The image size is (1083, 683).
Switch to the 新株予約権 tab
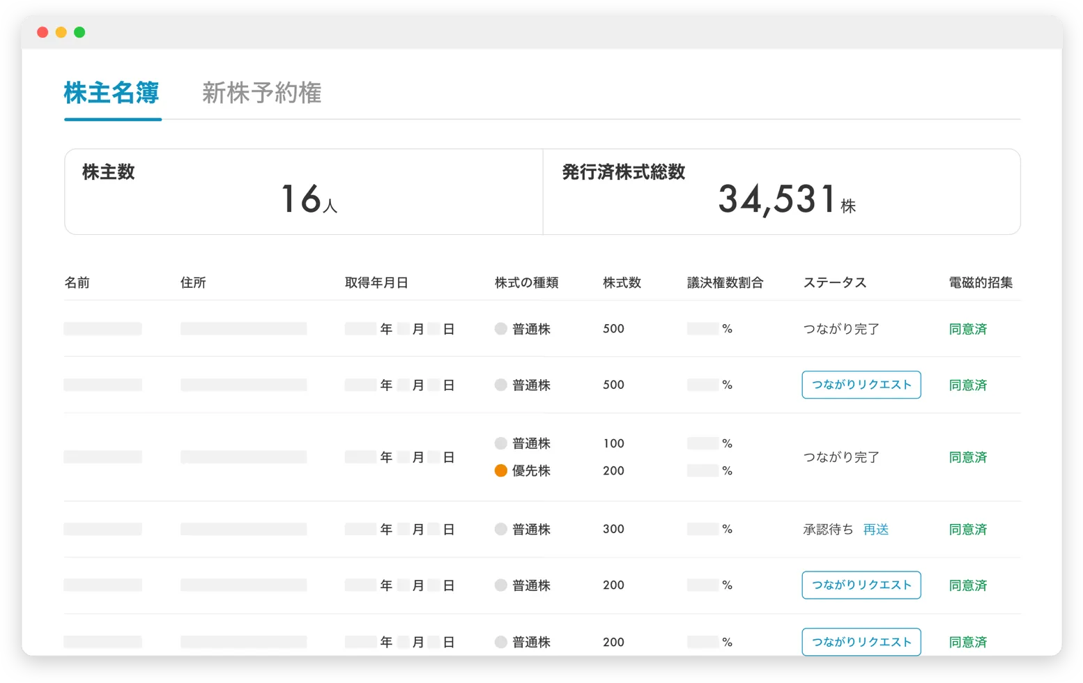click(x=261, y=93)
